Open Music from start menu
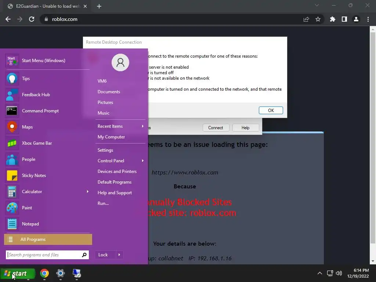 point(103,113)
